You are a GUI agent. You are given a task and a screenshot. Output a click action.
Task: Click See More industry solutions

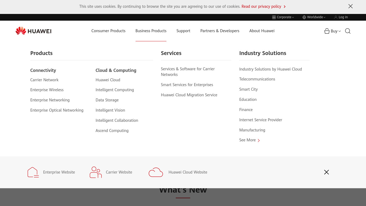pyautogui.click(x=248, y=140)
